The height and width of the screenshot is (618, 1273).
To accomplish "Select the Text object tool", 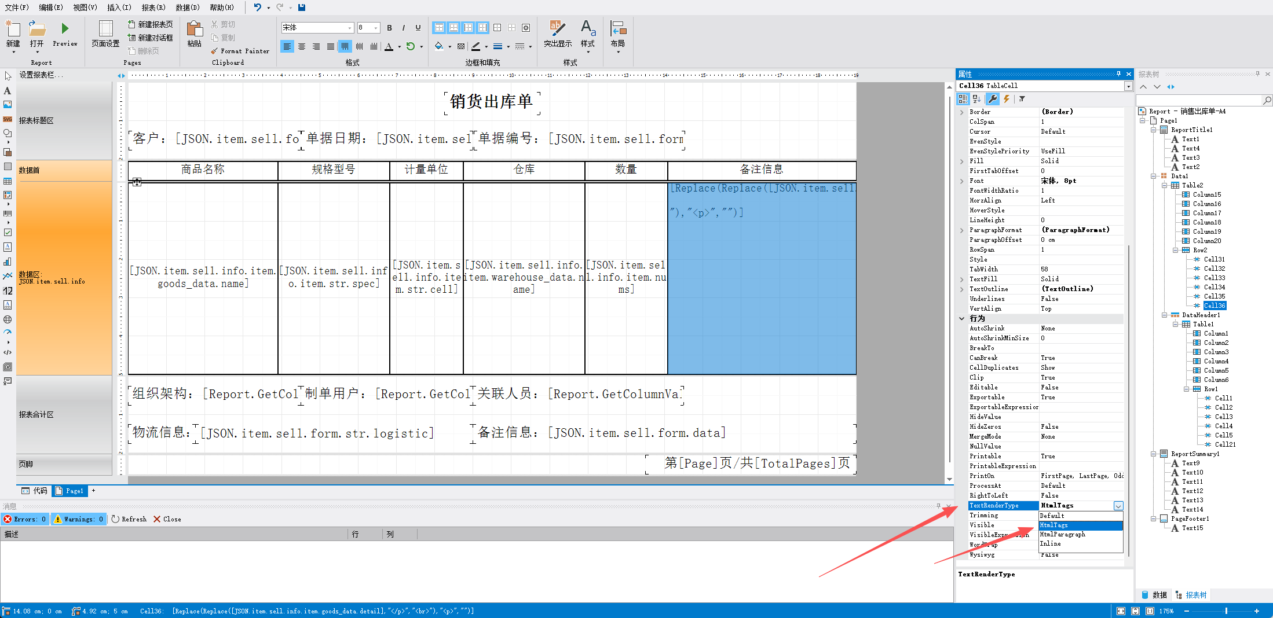I will point(8,91).
